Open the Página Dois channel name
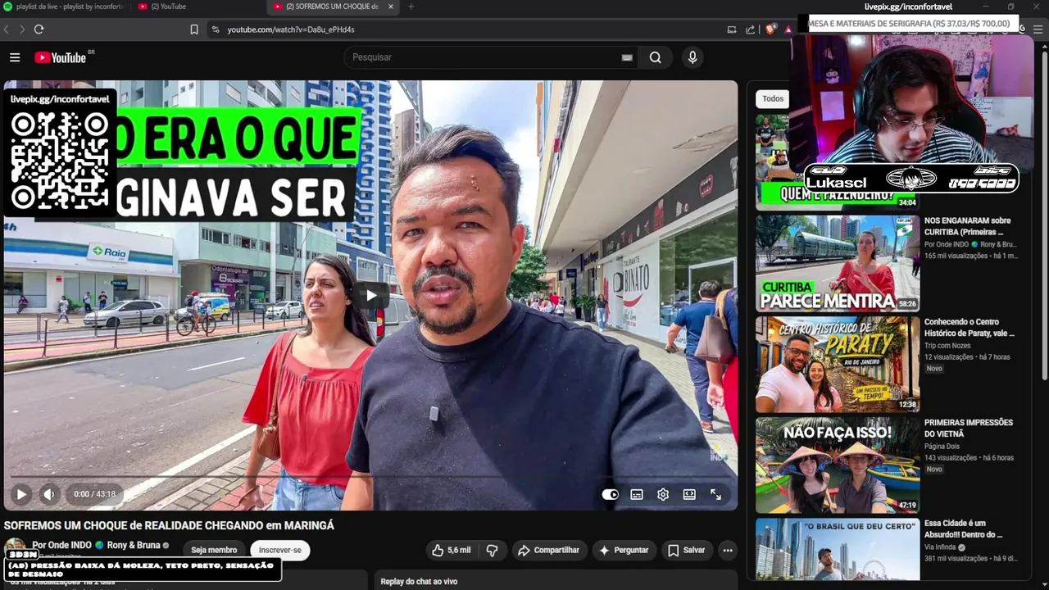This screenshot has height=590, width=1049. point(942,447)
